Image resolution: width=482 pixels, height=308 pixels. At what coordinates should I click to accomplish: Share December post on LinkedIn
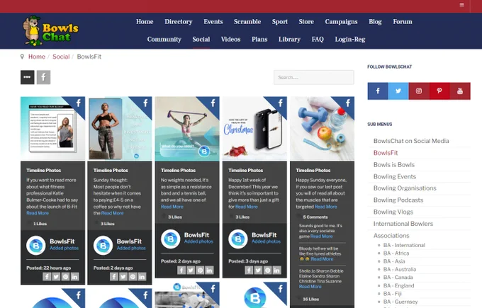point(276,270)
